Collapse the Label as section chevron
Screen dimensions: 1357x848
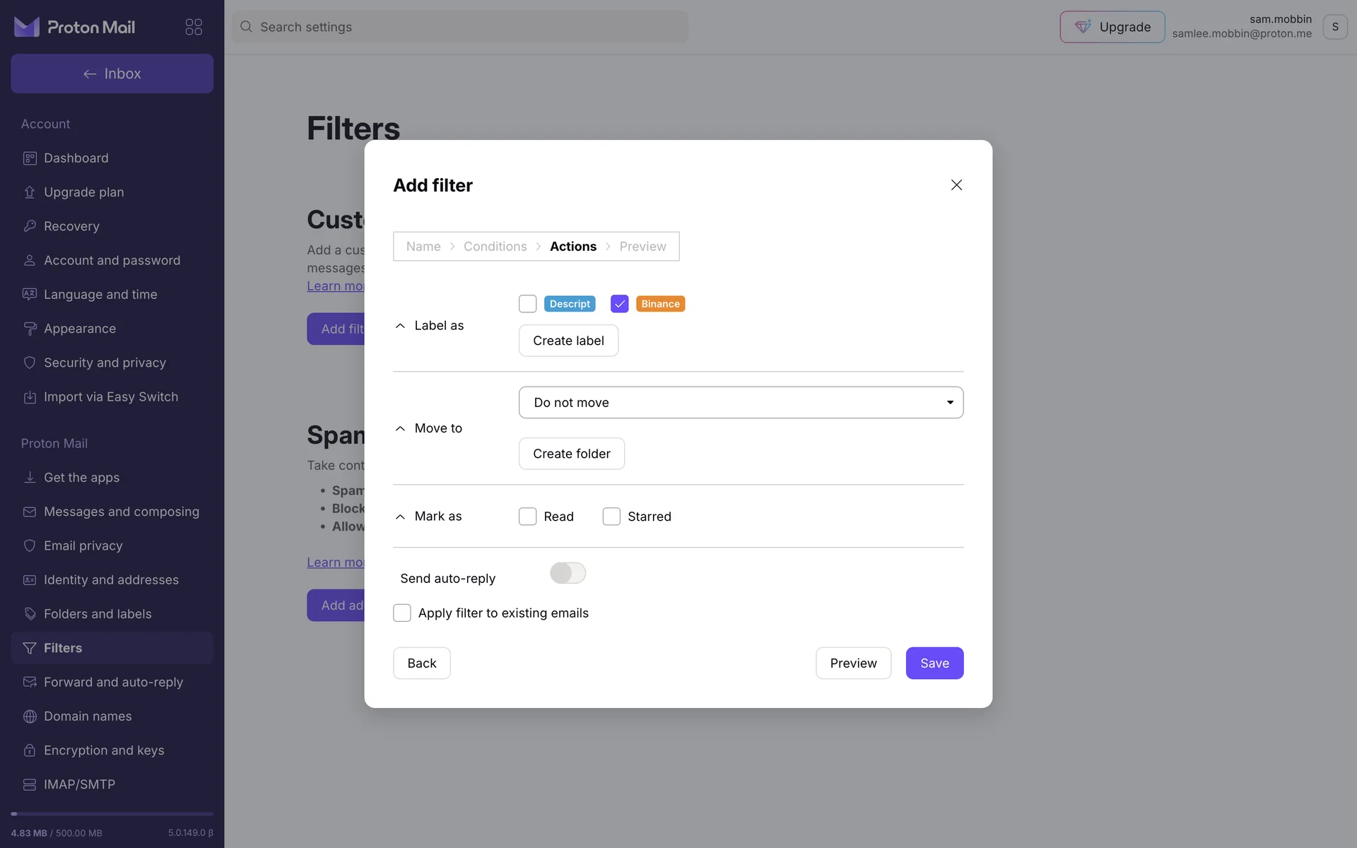tap(400, 326)
